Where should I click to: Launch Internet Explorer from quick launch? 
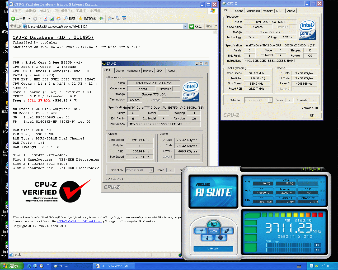[29, 266]
